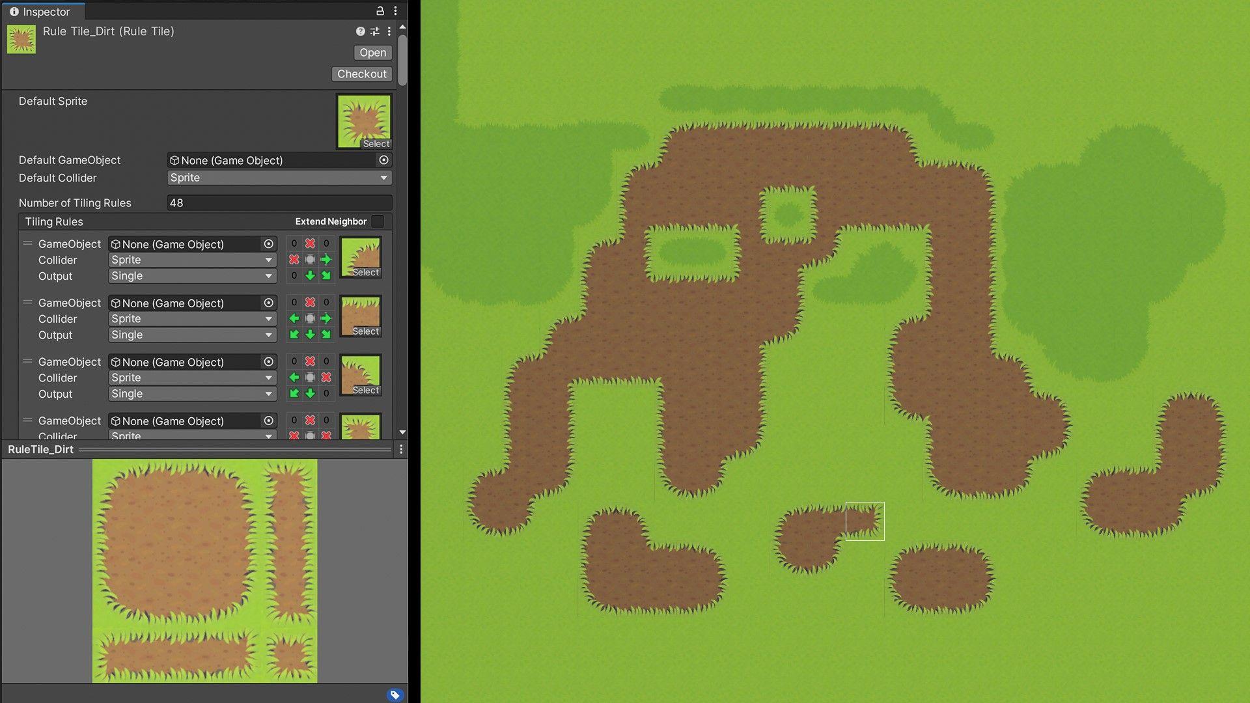This screenshot has width=1250, height=703.
Task: Click the Rule Tile asset icon thumbnail
Action: click(21, 38)
